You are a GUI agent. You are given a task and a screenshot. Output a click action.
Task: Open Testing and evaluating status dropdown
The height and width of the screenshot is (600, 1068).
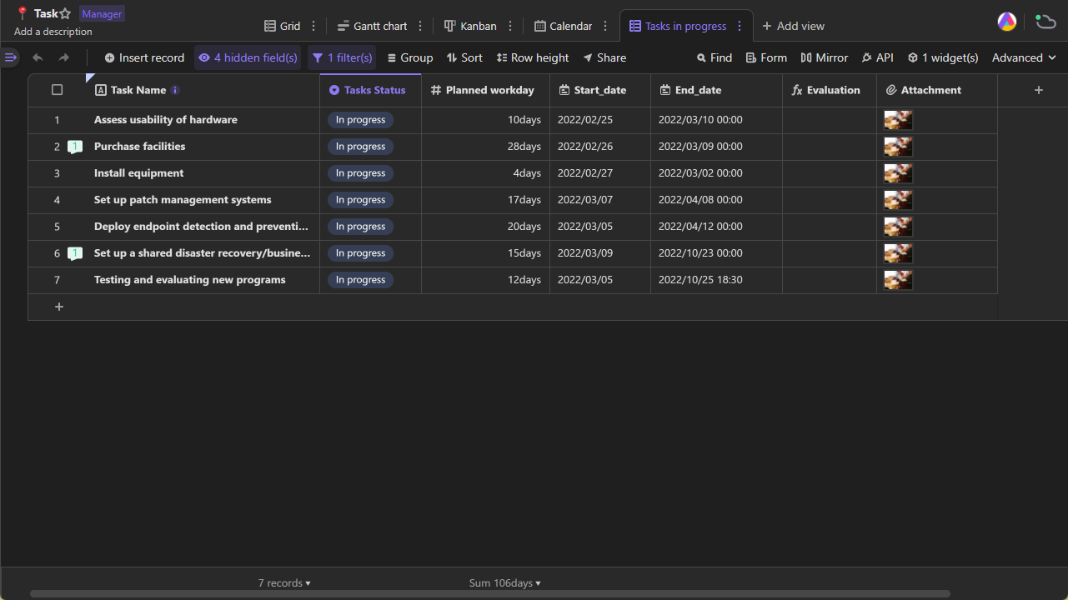click(x=360, y=280)
